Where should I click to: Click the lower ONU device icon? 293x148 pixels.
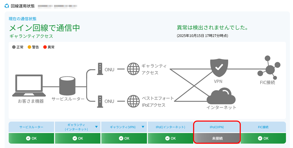(x=100, y=101)
